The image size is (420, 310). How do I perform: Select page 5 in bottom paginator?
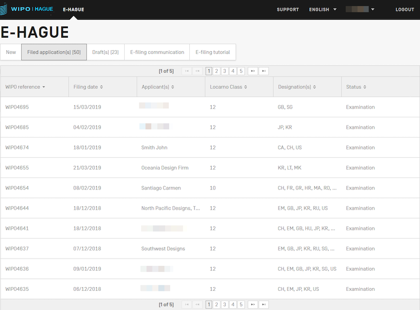241,305
